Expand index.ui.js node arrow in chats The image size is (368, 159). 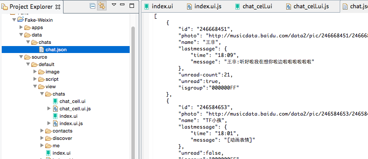(49, 123)
